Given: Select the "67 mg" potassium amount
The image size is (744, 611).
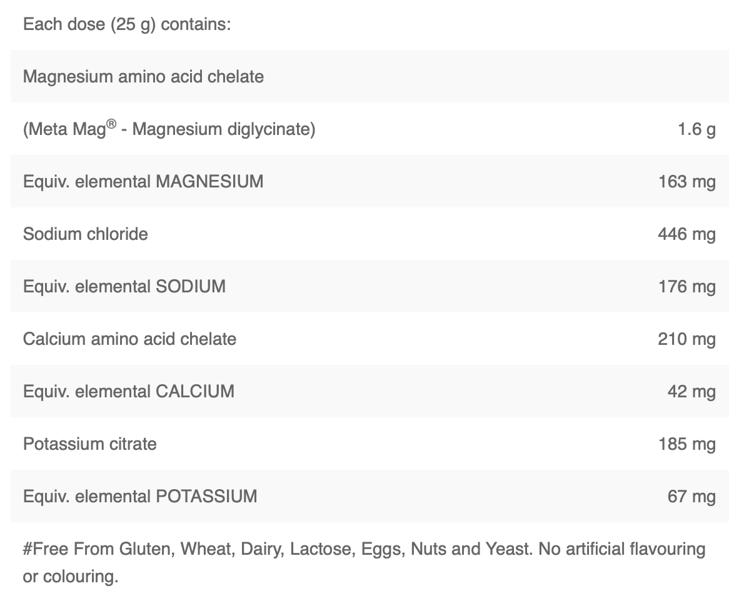Looking at the screenshot, I should (x=691, y=497).
